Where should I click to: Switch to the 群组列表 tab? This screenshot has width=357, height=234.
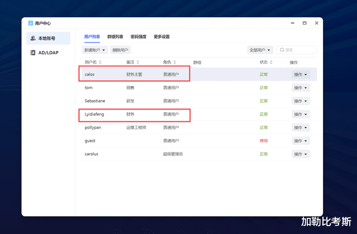pos(115,37)
